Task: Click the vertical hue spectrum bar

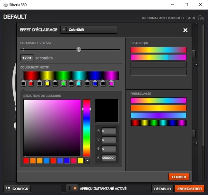Action: (x=87, y=128)
